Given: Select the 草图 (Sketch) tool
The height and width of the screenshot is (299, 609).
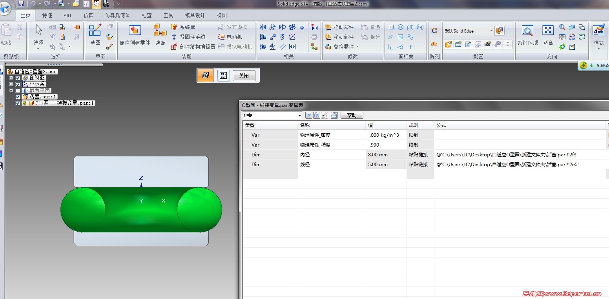Looking at the screenshot, I should 95,35.
